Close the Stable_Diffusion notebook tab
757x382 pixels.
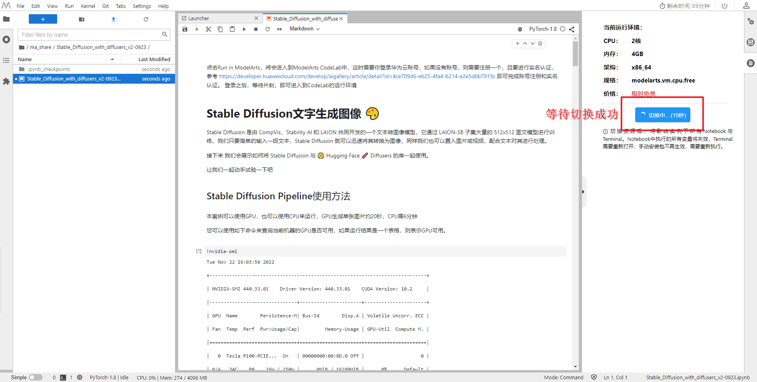point(341,19)
